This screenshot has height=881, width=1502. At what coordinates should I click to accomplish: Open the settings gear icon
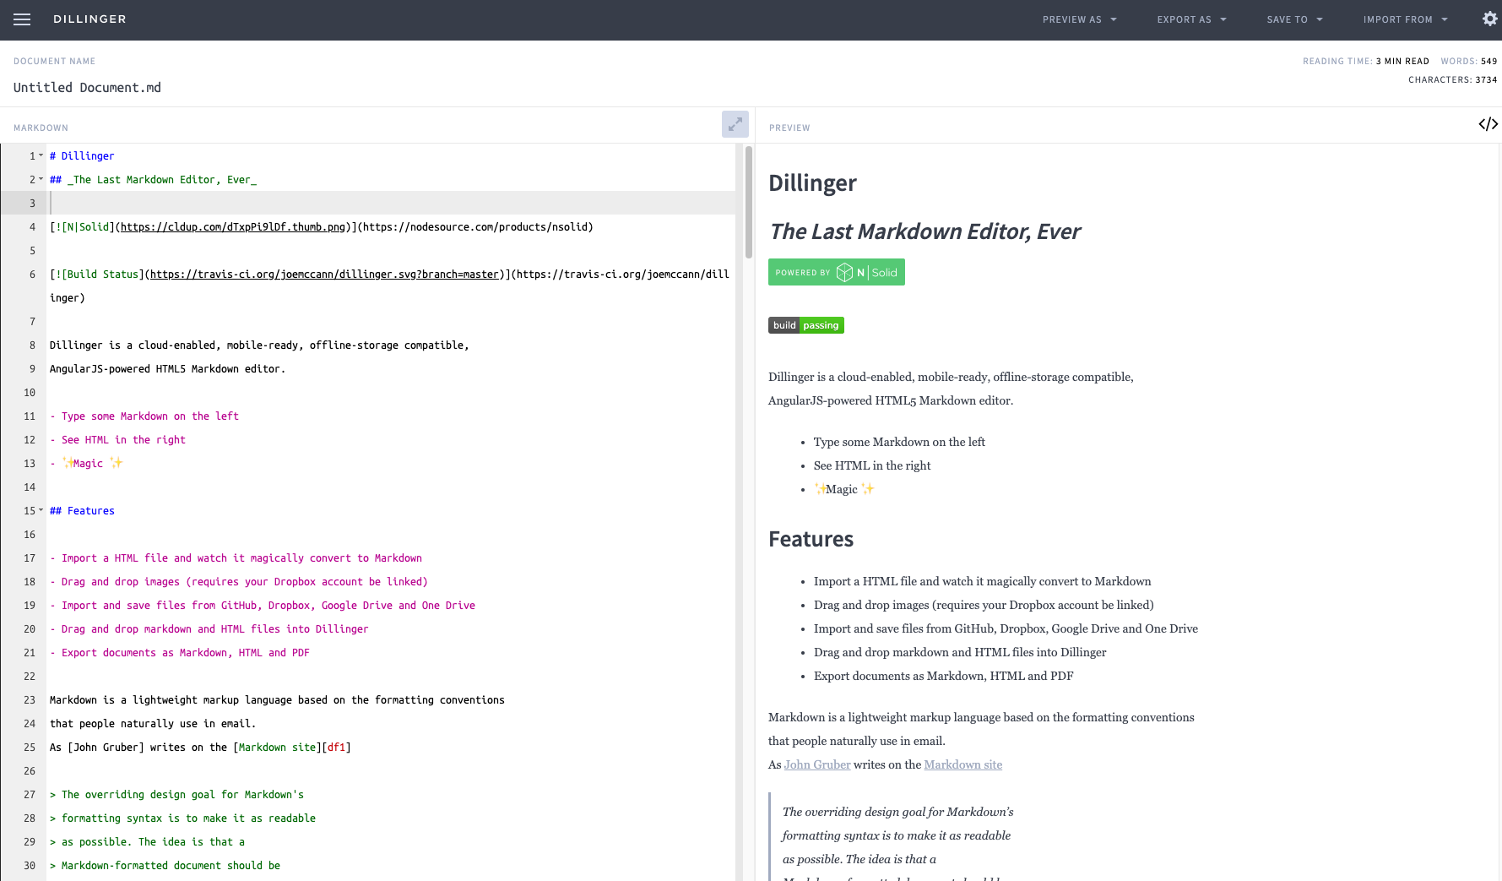click(x=1490, y=19)
